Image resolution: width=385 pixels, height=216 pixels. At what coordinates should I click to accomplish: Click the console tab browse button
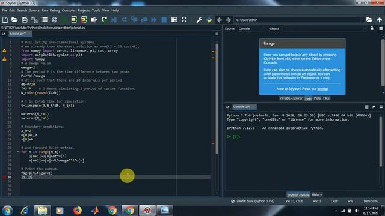pos(228,107)
